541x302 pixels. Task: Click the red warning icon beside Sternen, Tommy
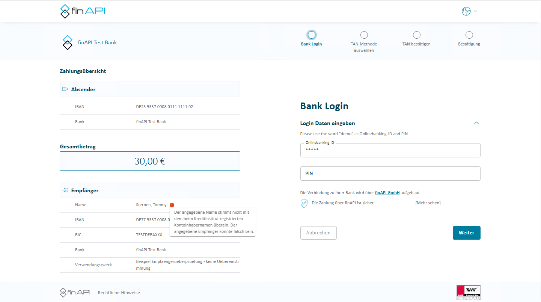coord(172,205)
